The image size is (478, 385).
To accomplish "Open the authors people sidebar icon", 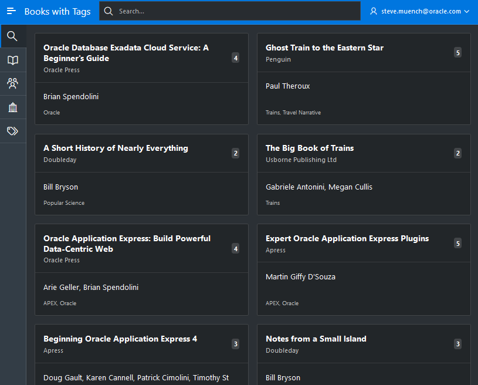I will point(12,84).
